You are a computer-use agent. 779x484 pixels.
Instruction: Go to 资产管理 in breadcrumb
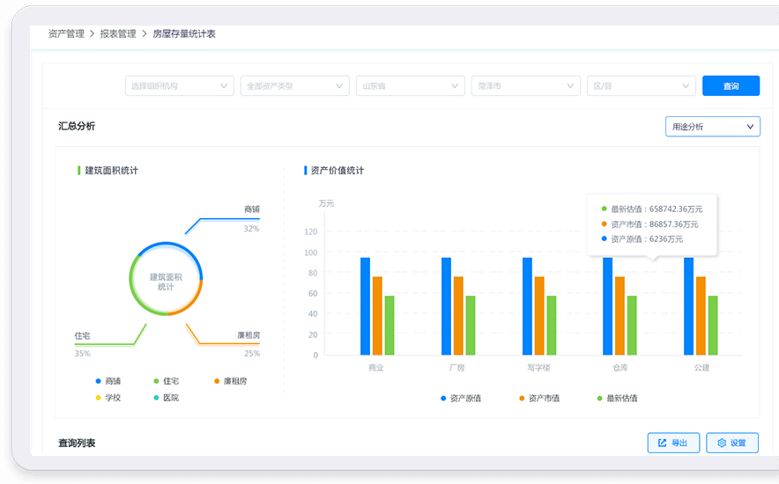66,33
